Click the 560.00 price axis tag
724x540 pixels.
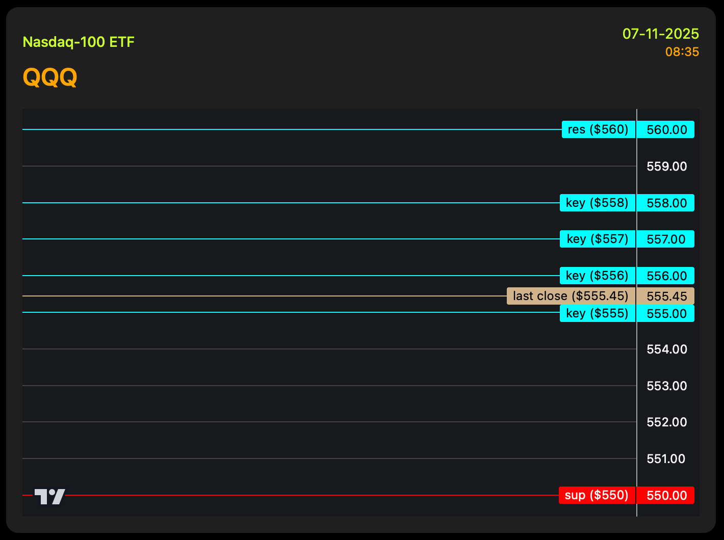click(666, 130)
